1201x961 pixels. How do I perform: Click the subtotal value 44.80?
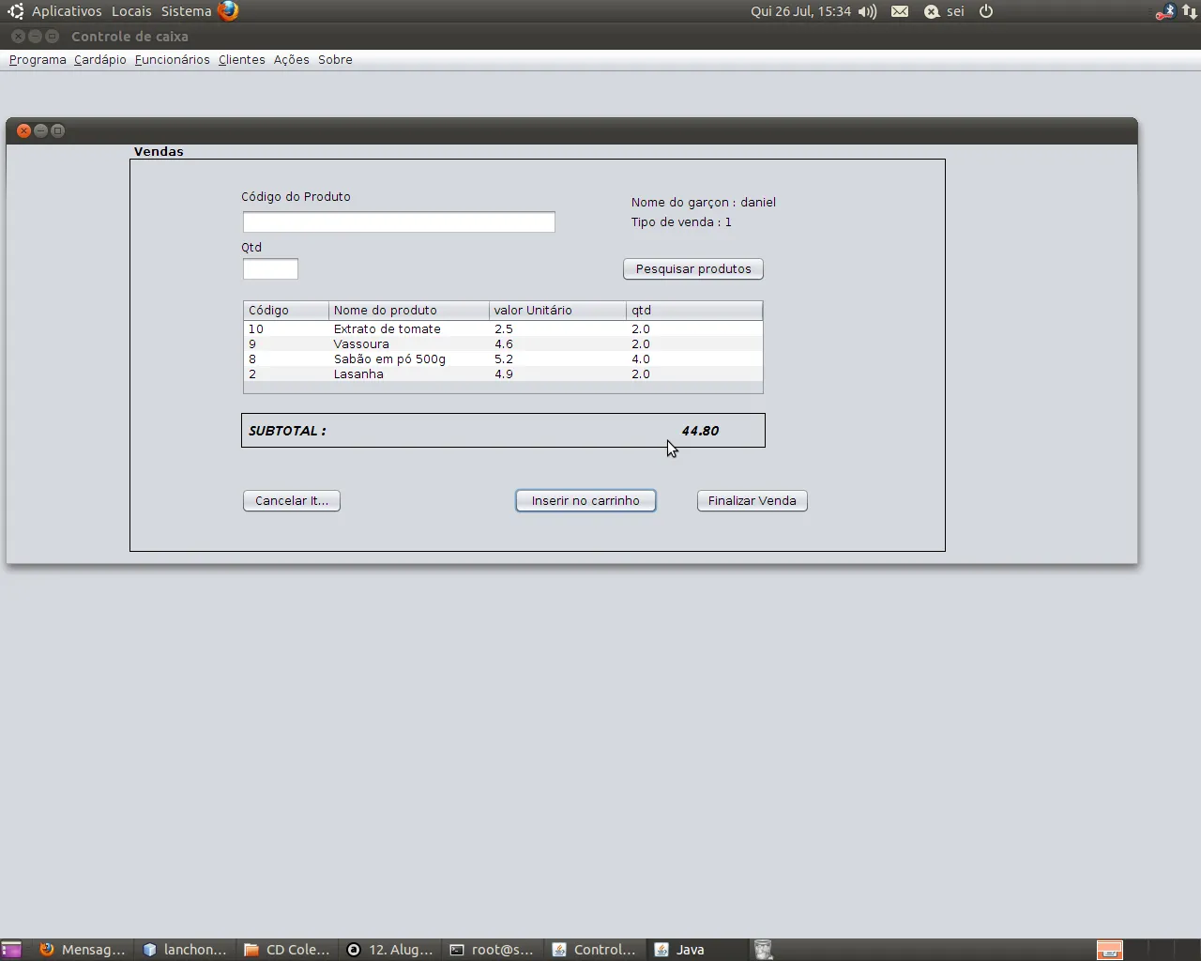(x=700, y=431)
